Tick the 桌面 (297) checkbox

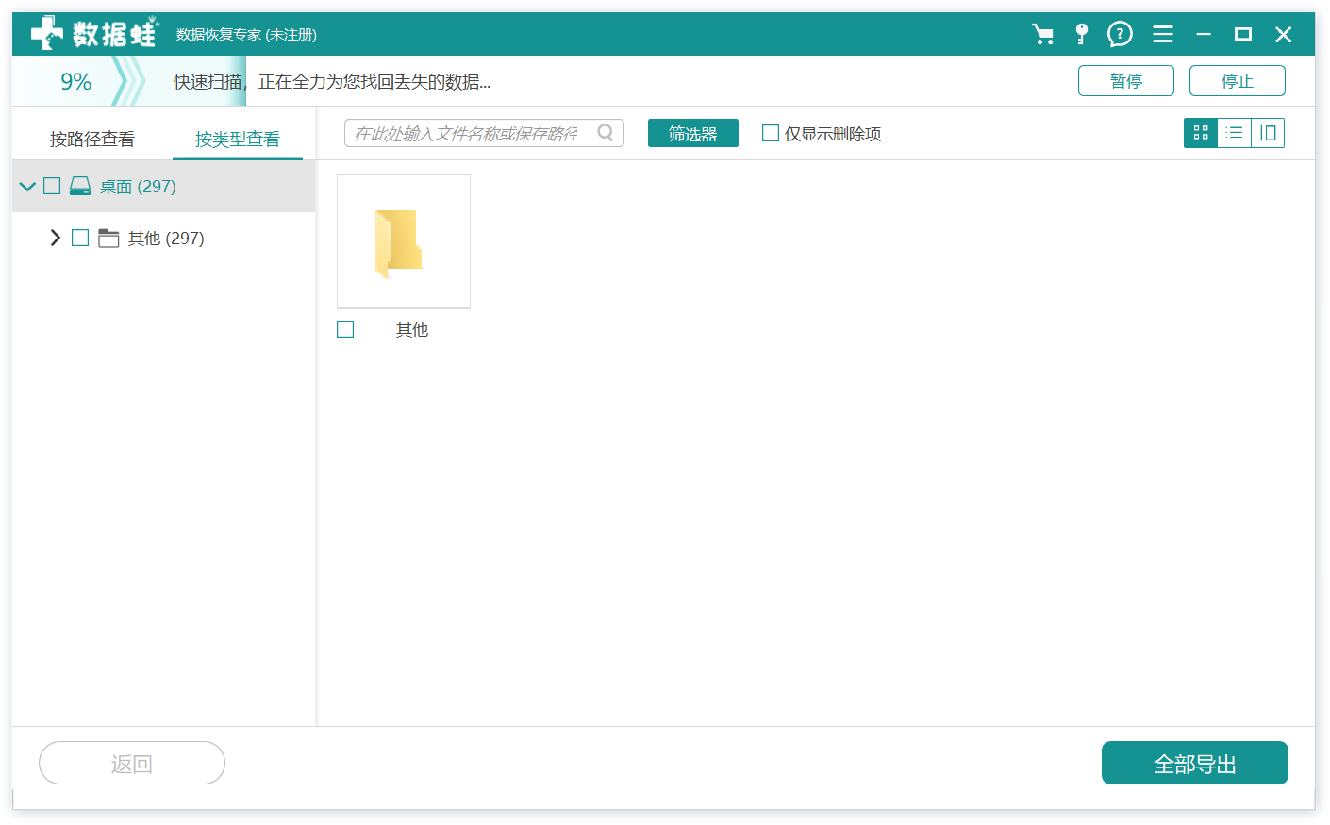(x=52, y=186)
